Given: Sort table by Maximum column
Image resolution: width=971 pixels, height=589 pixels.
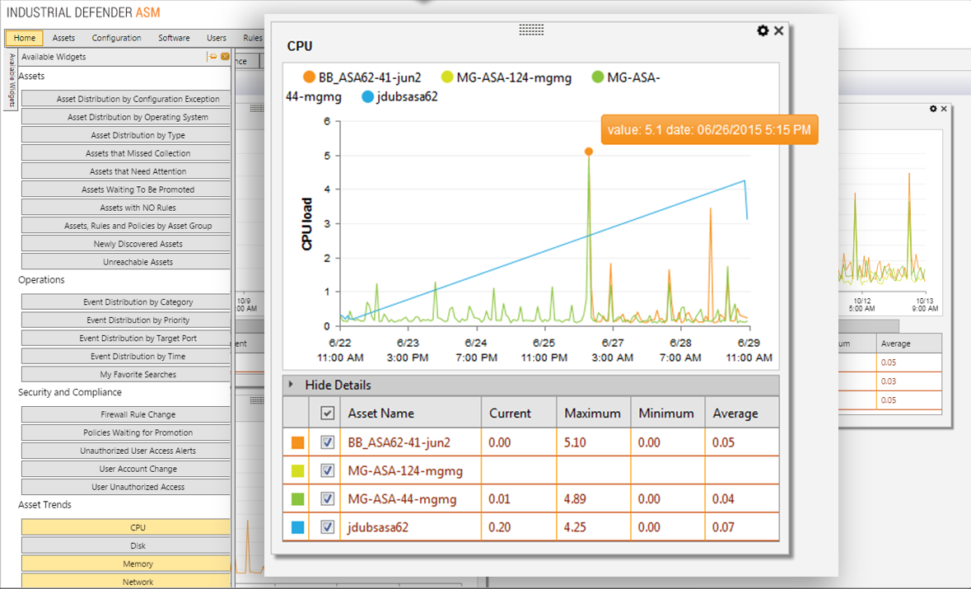Looking at the screenshot, I should [x=593, y=413].
